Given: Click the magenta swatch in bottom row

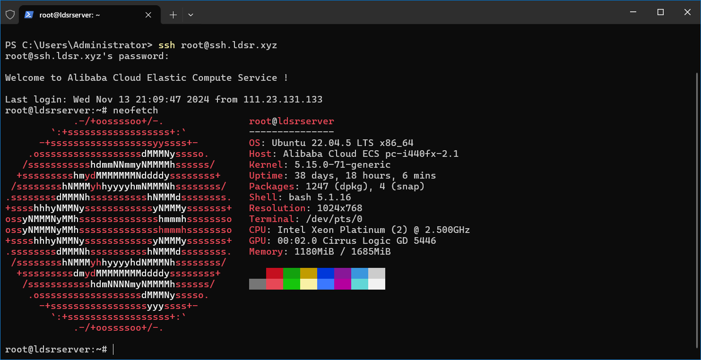Looking at the screenshot, I should pos(343,284).
